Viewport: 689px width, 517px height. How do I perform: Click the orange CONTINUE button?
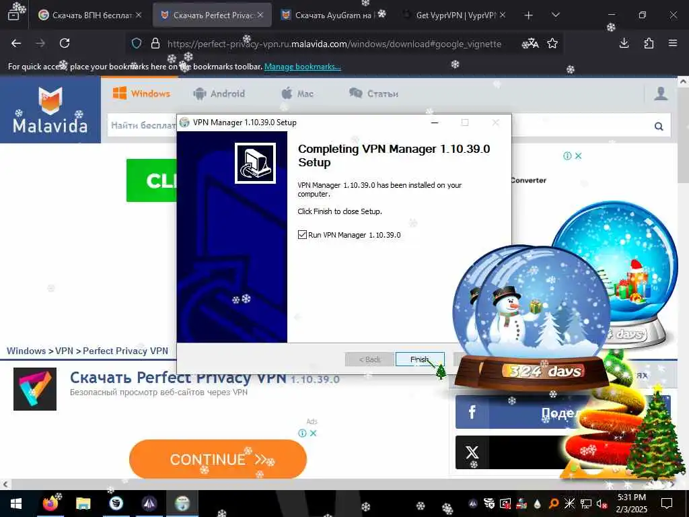pyautogui.click(x=218, y=459)
